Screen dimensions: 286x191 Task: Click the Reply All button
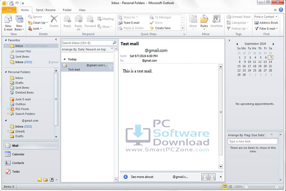click(x=78, y=23)
